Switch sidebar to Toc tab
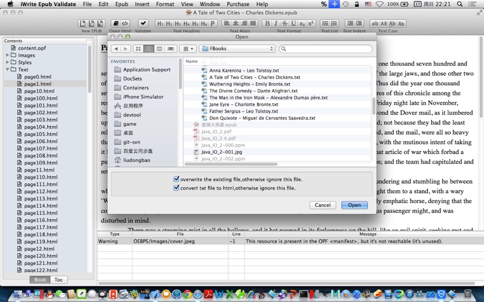Image resolution: width=484 pixels, height=302 pixels. (x=58, y=280)
